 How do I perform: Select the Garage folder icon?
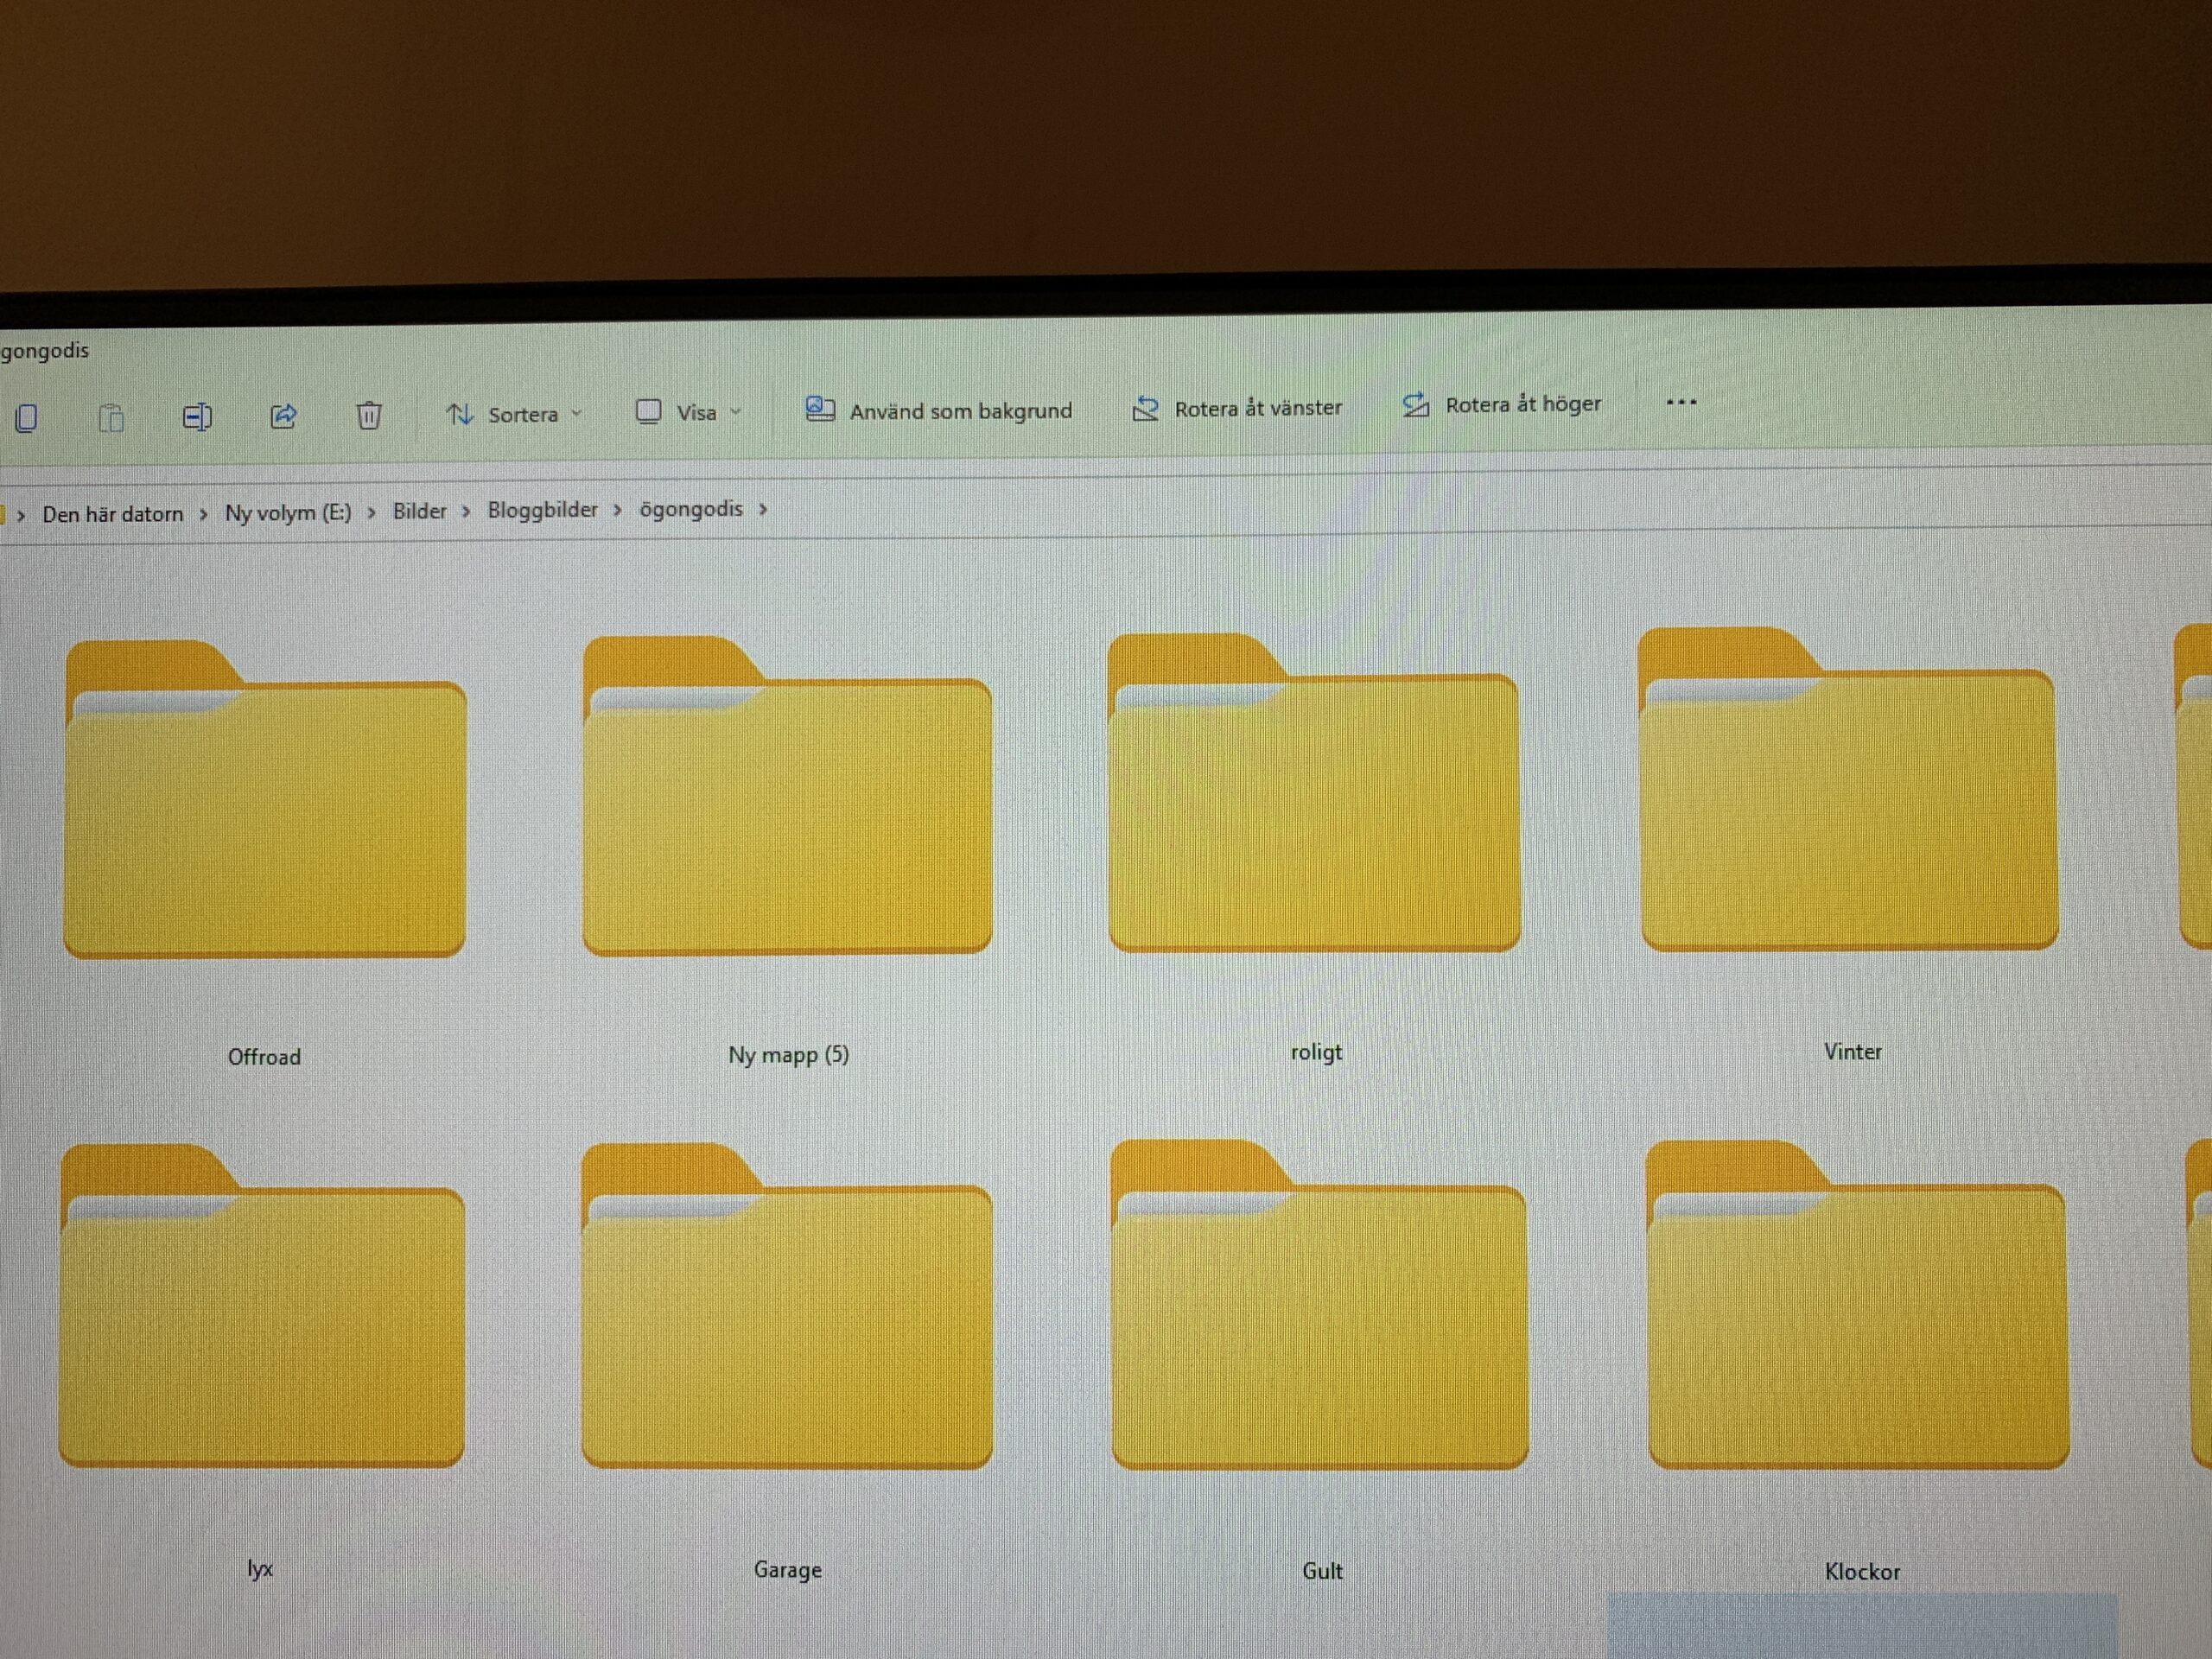point(787,1306)
